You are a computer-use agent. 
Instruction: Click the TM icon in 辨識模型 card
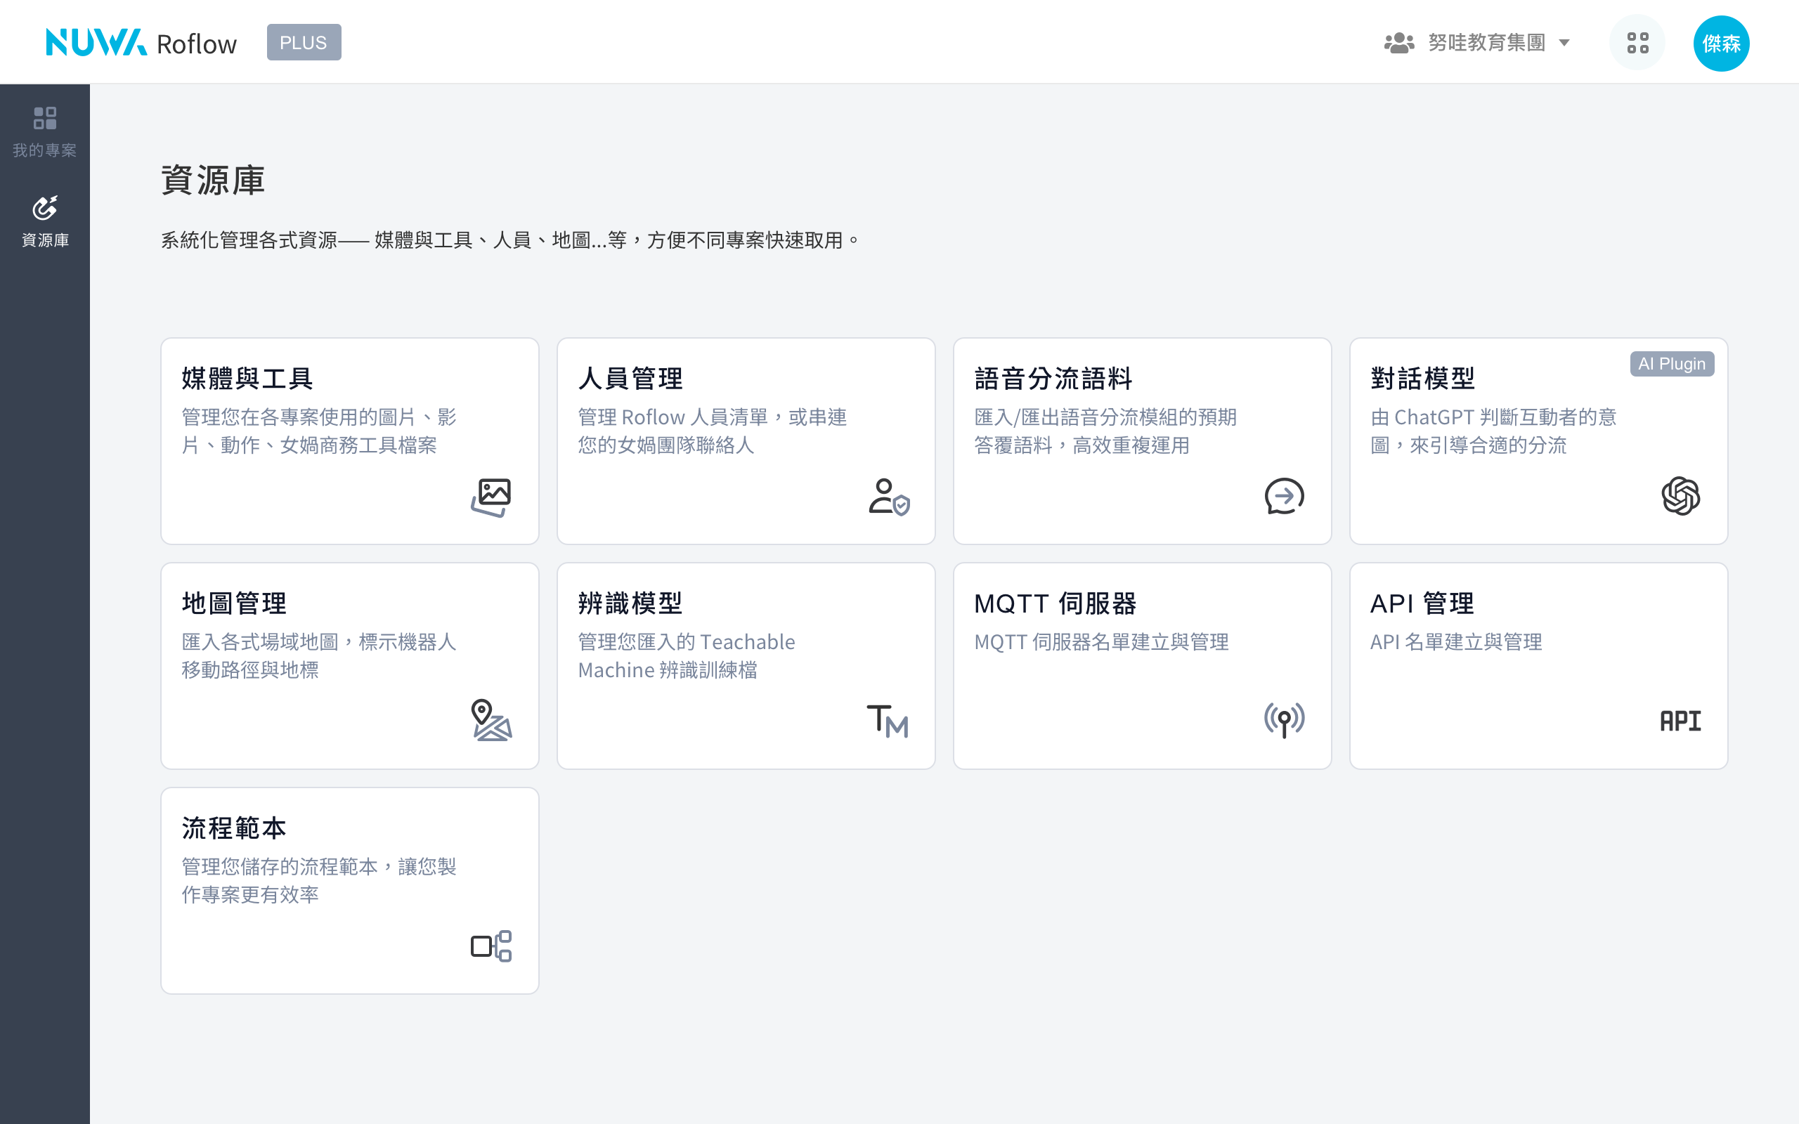click(x=888, y=720)
